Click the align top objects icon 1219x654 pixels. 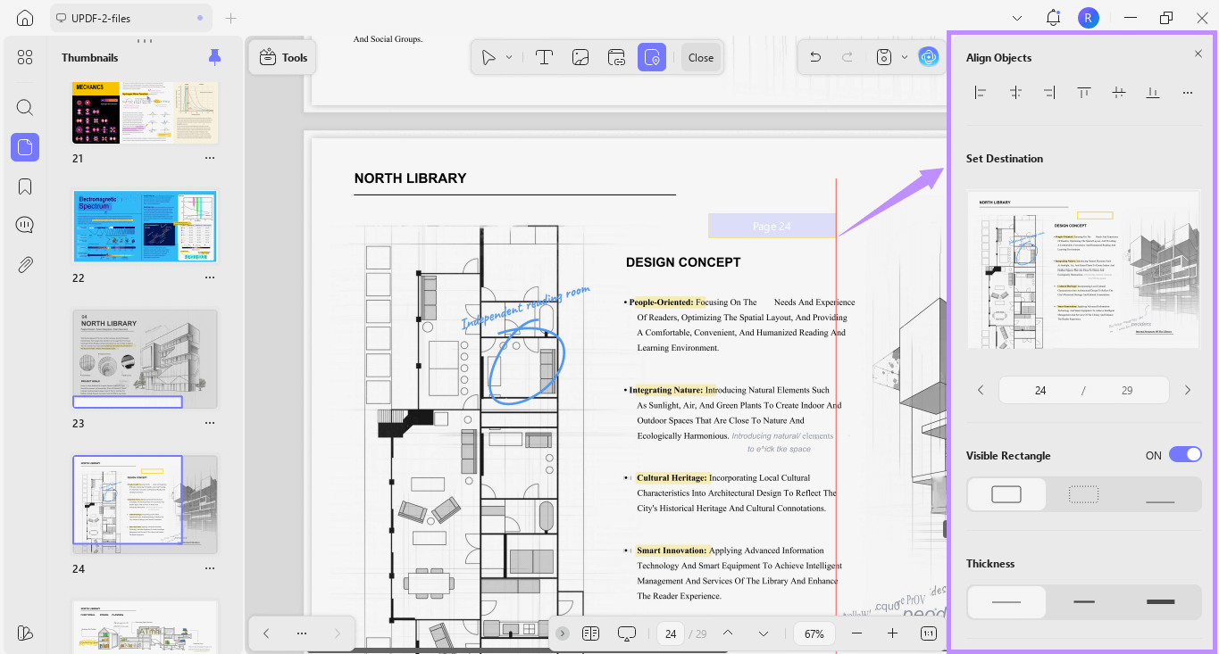click(x=1083, y=92)
